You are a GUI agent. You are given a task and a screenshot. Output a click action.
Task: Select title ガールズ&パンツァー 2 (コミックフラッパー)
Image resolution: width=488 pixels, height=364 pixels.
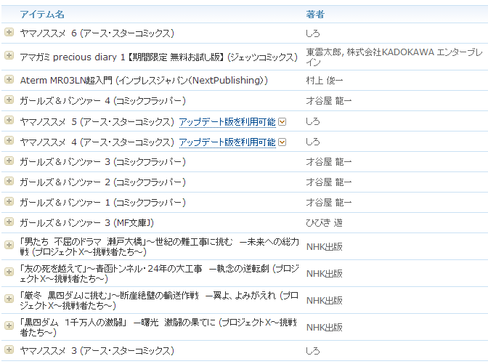coord(102,182)
